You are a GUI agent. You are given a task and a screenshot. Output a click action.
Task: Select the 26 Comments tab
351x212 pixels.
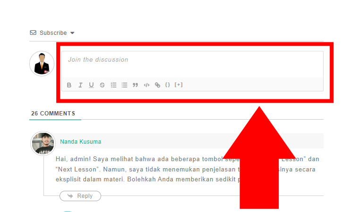53,114
